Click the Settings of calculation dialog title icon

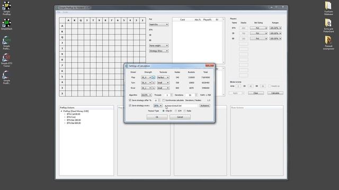(x=127, y=66)
